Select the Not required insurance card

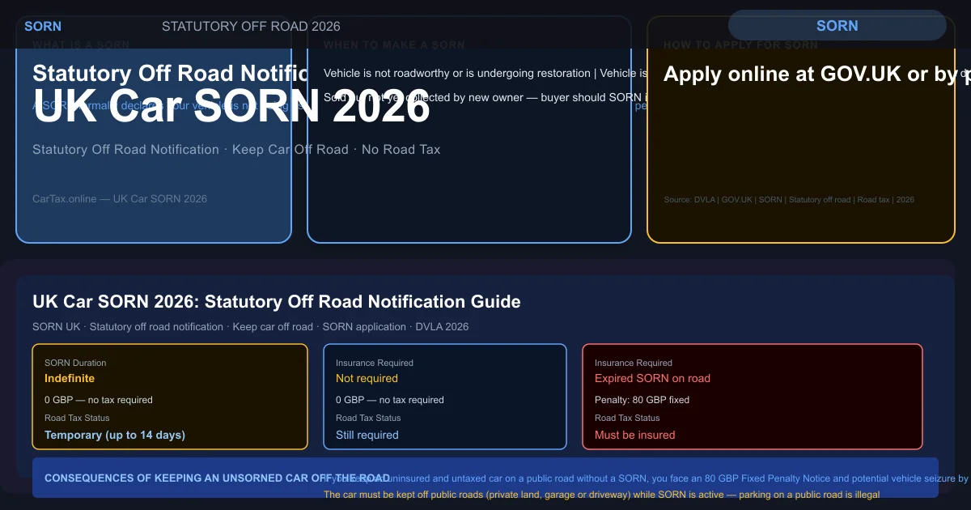point(445,397)
